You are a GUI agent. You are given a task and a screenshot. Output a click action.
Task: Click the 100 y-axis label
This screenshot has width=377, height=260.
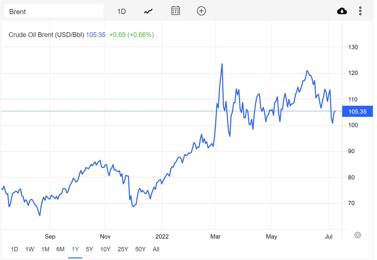click(x=353, y=125)
